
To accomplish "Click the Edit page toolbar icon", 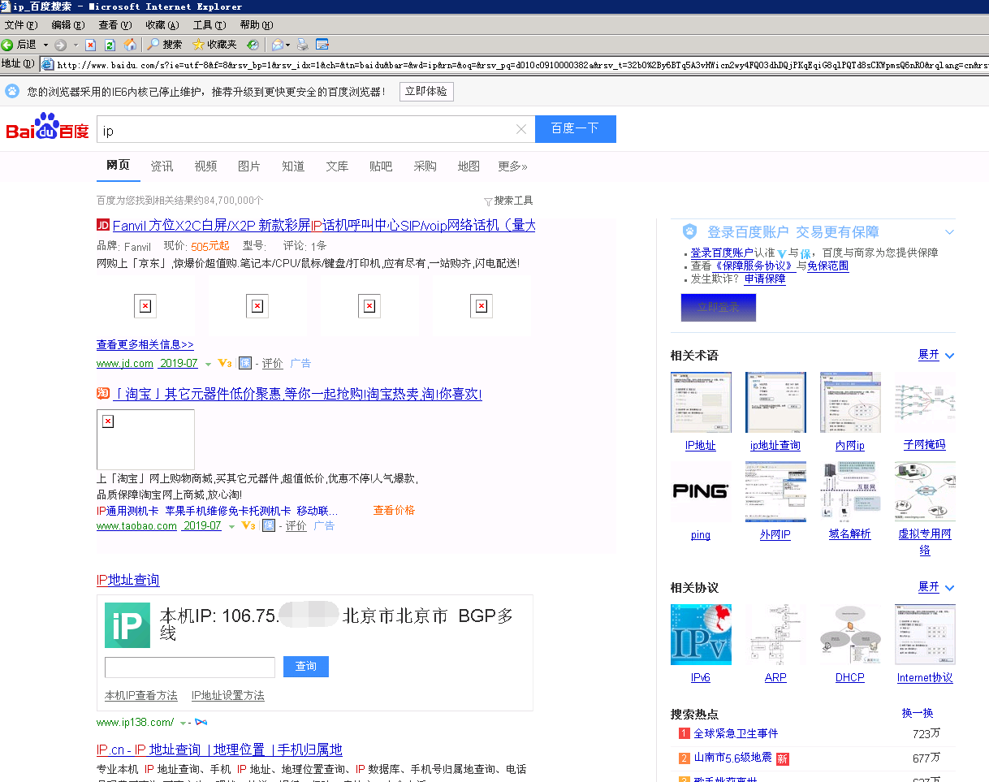I will 322,45.
